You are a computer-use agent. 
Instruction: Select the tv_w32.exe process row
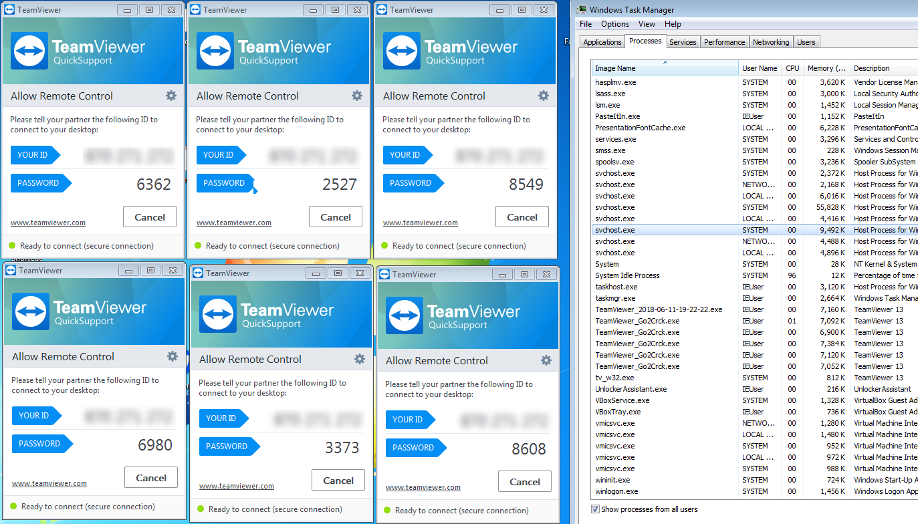755,378
